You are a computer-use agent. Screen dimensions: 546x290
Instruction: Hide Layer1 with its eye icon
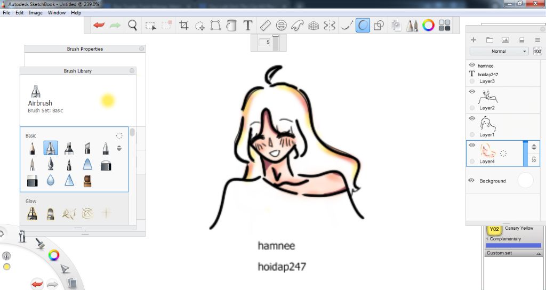[472, 118]
